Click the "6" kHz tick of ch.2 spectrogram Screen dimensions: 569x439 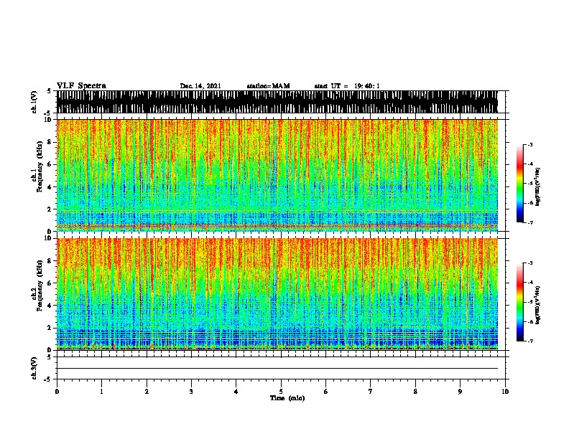click(50, 283)
